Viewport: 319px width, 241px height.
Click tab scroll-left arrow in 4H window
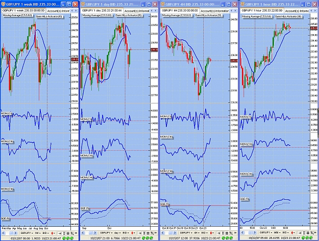(x=231, y=11)
